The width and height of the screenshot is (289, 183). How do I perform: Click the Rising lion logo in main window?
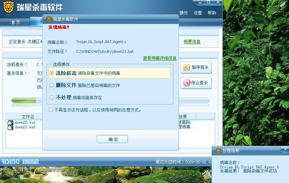[x=8, y=7]
